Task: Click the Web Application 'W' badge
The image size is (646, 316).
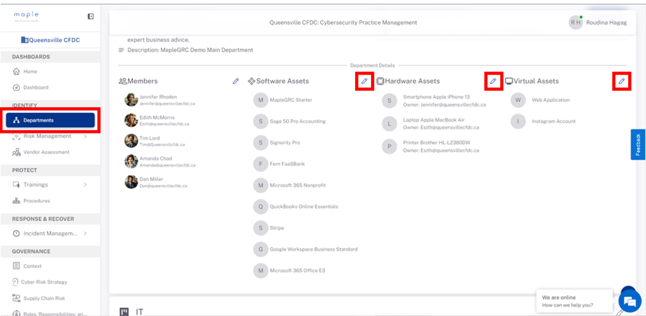Action: coord(518,100)
